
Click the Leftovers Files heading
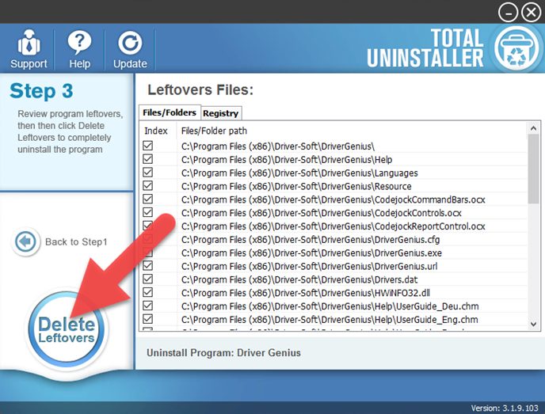click(x=200, y=90)
